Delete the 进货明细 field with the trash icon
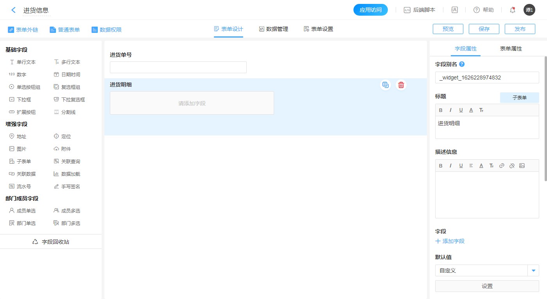 pyautogui.click(x=401, y=85)
